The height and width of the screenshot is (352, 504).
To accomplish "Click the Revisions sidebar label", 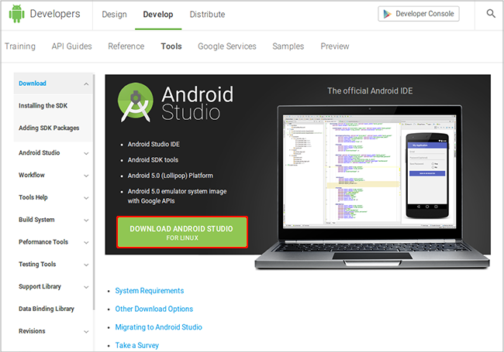I will tap(32, 331).
